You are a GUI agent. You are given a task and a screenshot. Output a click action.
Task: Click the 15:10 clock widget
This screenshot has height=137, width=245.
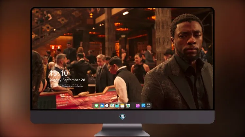pyautogui.click(x=58, y=73)
